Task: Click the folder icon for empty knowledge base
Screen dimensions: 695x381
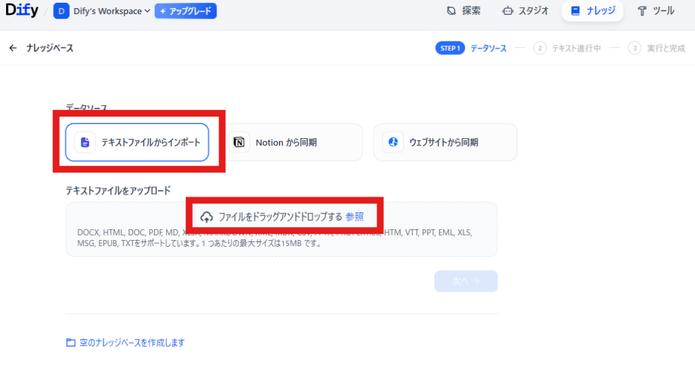Action: (x=71, y=342)
